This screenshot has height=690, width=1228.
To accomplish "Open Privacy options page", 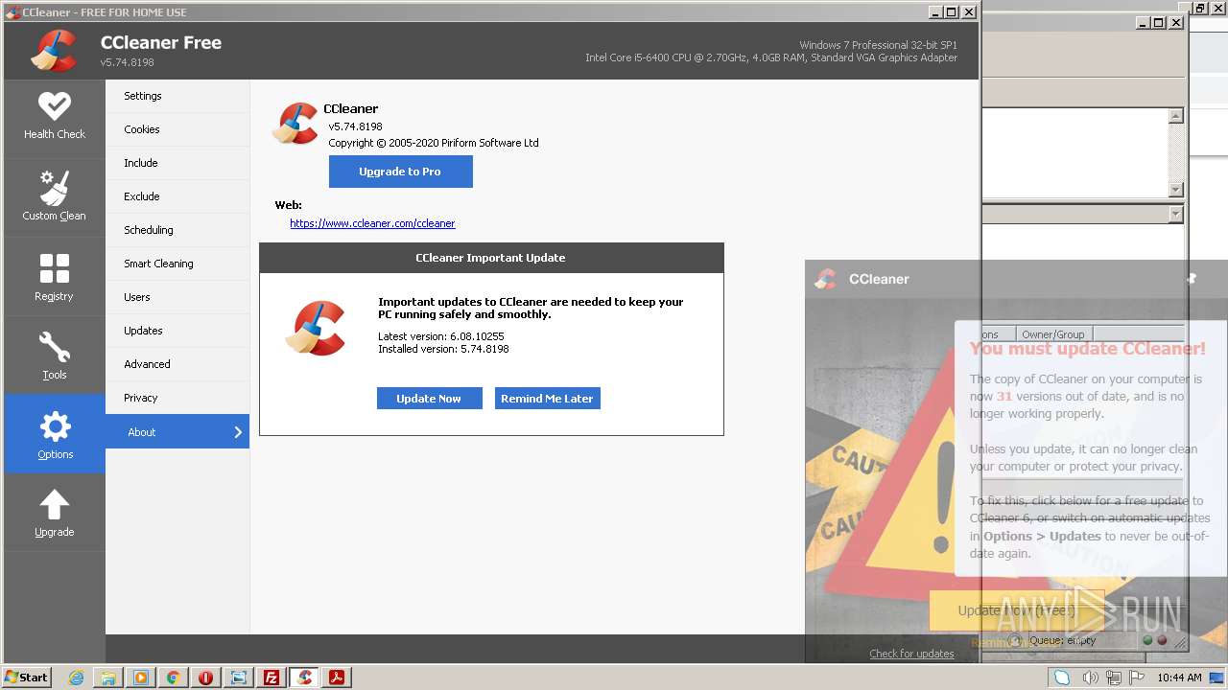I will click(177, 398).
